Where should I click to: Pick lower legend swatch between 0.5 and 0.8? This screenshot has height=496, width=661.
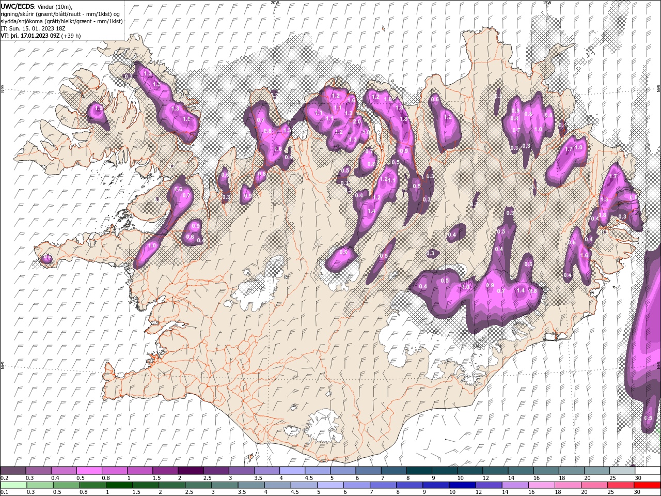(x=67, y=485)
